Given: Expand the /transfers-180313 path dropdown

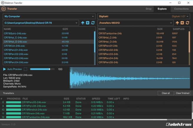Looking at the screenshot, I should (171, 23).
